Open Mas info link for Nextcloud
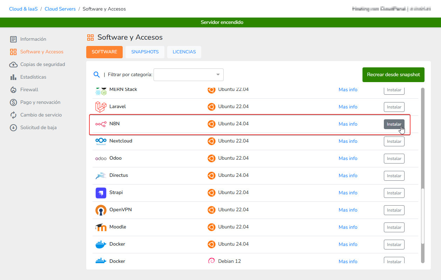This screenshot has height=280, width=441. point(348,141)
